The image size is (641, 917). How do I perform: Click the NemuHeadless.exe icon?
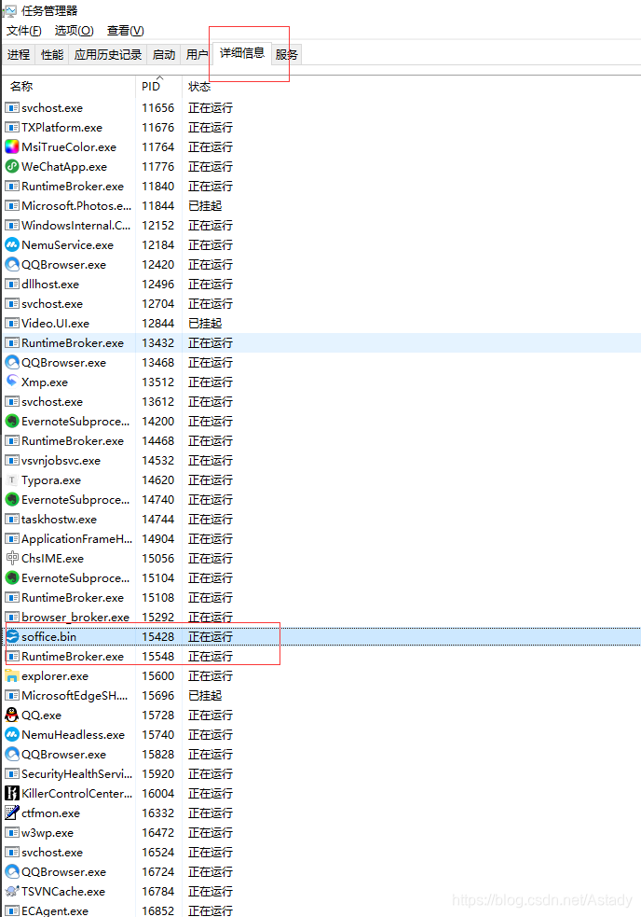pos(12,734)
